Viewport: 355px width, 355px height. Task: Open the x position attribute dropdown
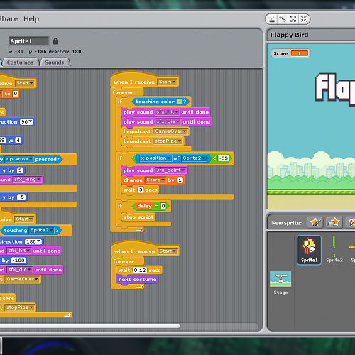pos(155,158)
